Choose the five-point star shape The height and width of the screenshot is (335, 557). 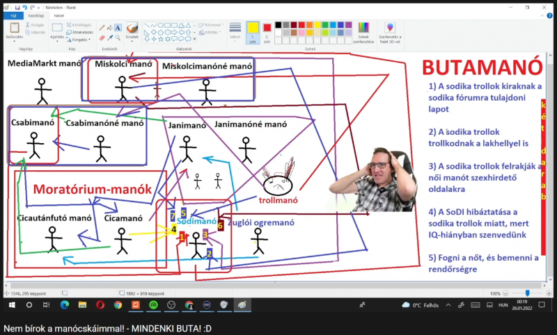(161, 39)
